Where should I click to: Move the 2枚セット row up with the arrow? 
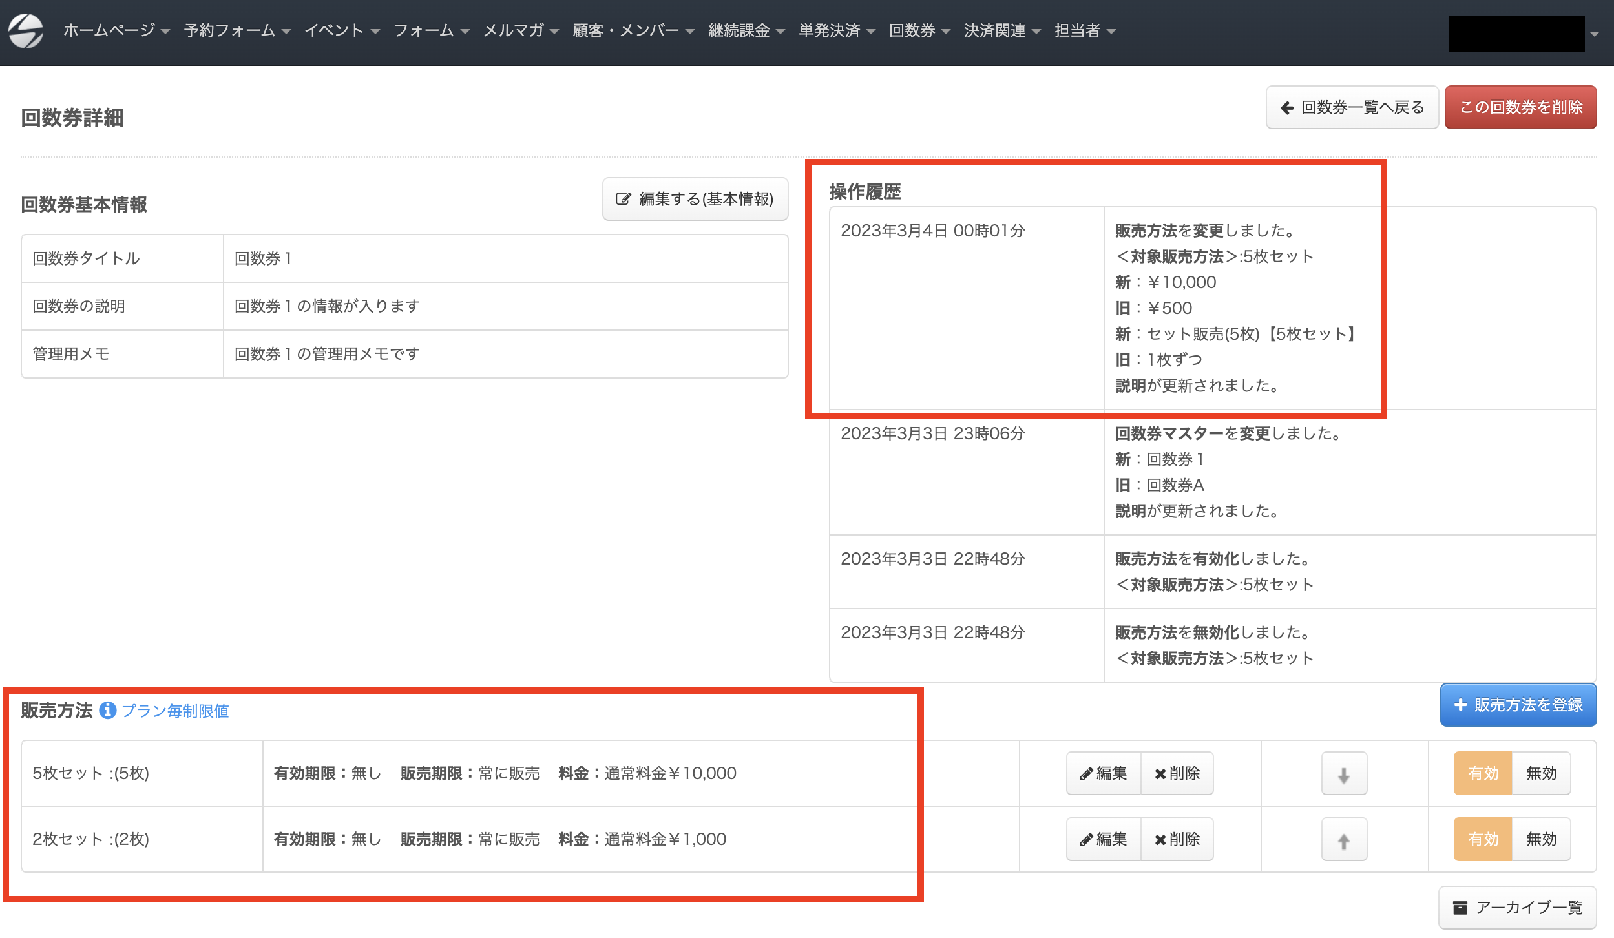pyautogui.click(x=1344, y=839)
